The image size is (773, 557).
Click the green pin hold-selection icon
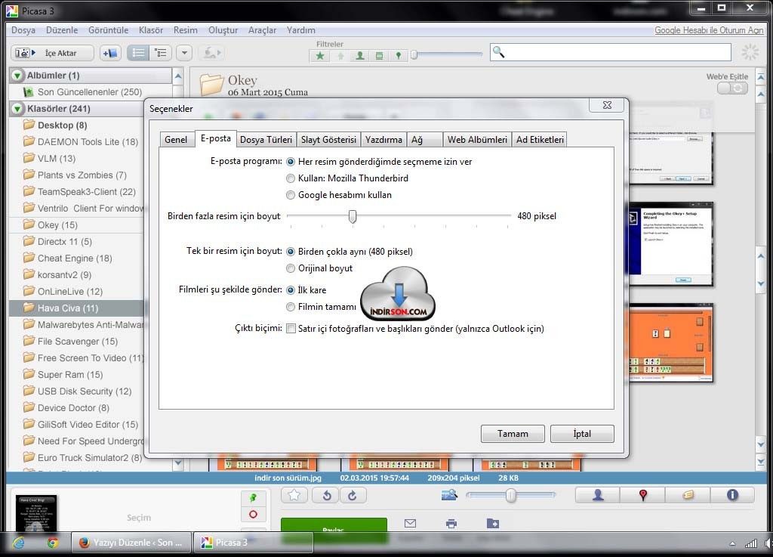[x=254, y=498]
